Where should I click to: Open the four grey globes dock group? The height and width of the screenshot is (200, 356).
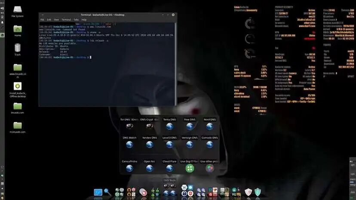[120, 192]
